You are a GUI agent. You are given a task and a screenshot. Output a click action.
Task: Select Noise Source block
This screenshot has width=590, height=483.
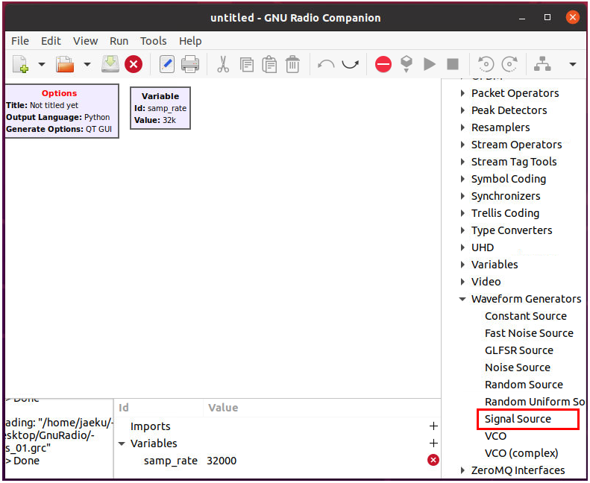pyautogui.click(x=518, y=367)
